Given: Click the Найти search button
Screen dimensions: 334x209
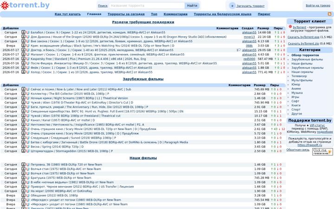Looking at the screenshot, I should [192, 6].
